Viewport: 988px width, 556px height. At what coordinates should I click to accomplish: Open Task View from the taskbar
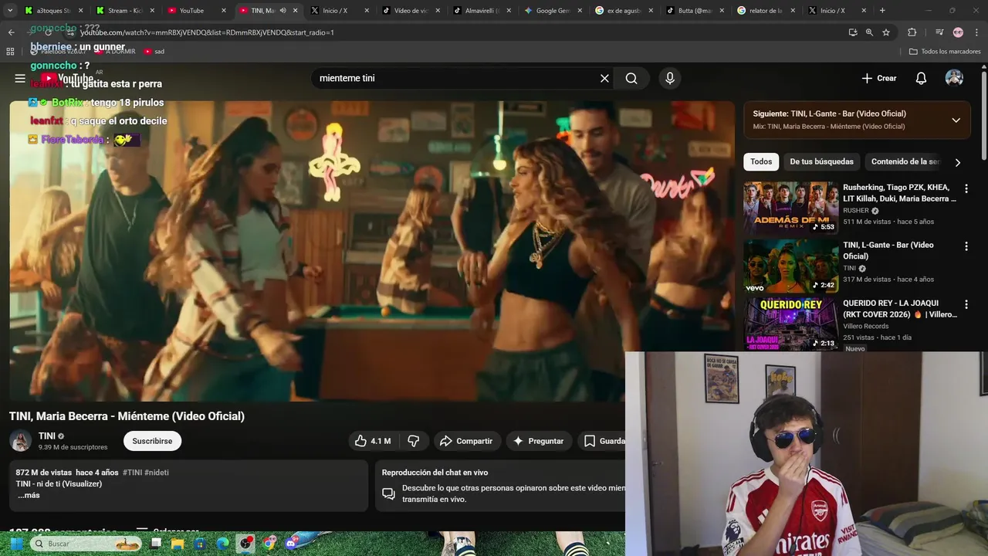(156, 544)
